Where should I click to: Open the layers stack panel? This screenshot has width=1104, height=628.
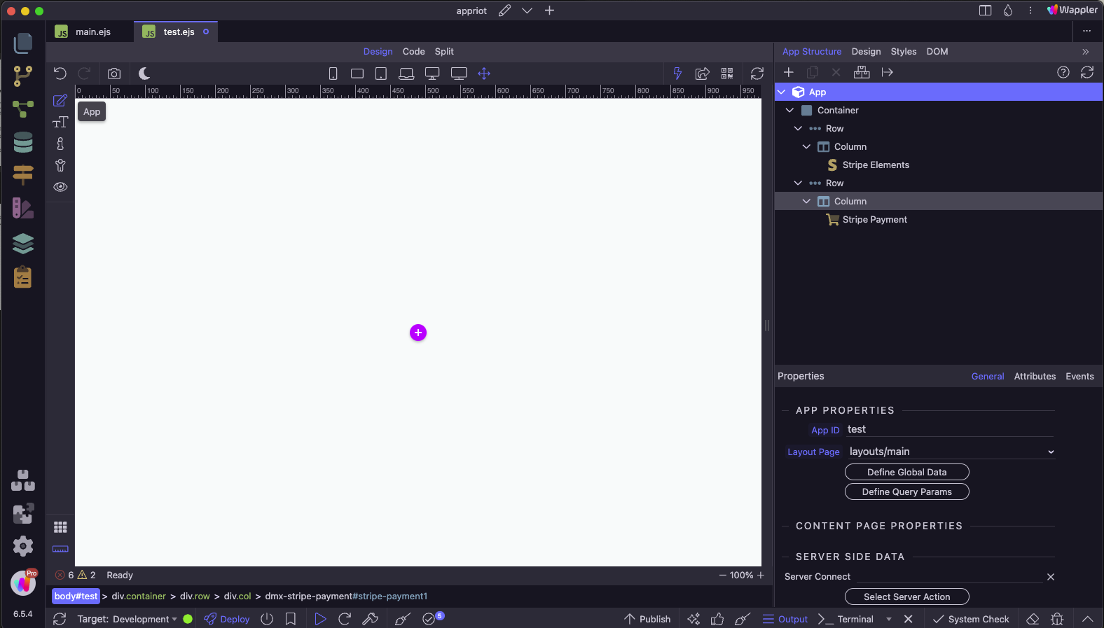click(23, 243)
